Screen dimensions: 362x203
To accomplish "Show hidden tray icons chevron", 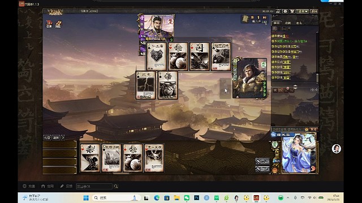I will [x=288, y=198].
